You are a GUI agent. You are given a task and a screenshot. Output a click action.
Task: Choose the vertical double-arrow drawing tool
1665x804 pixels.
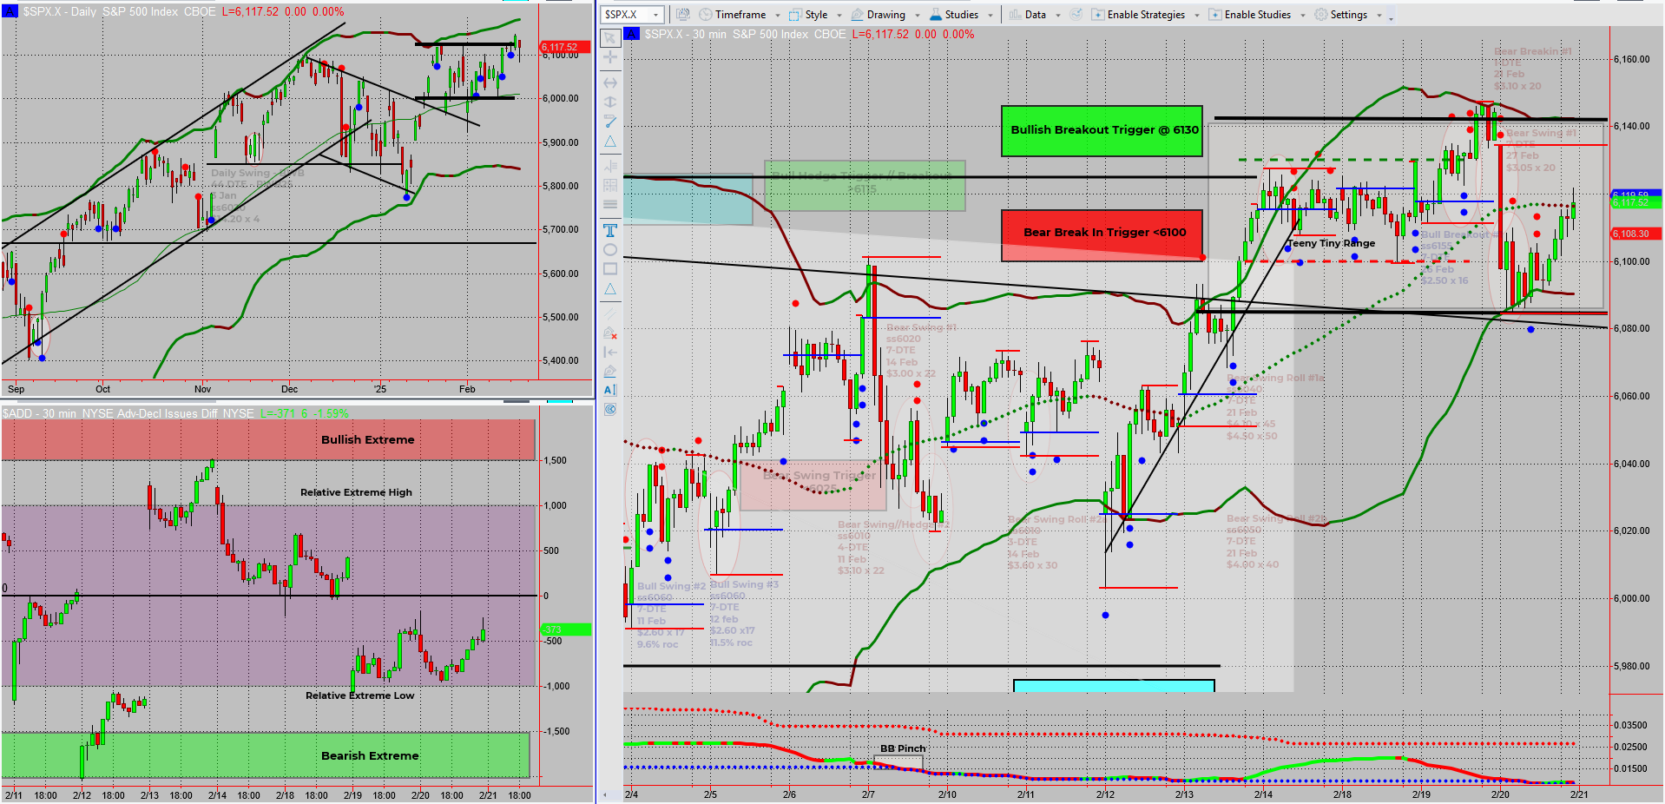[x=610, y=102]
